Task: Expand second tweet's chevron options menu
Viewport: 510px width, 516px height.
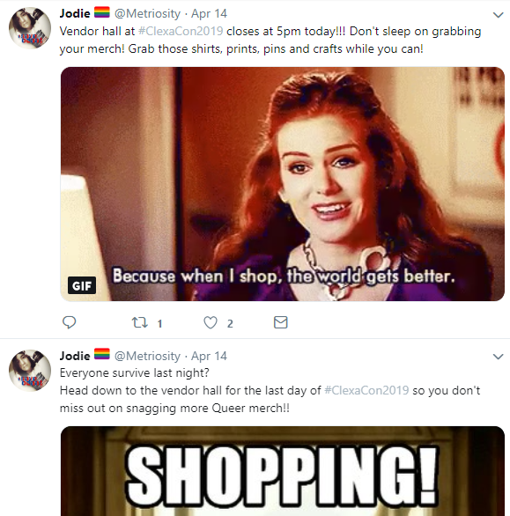Action: 499,356
